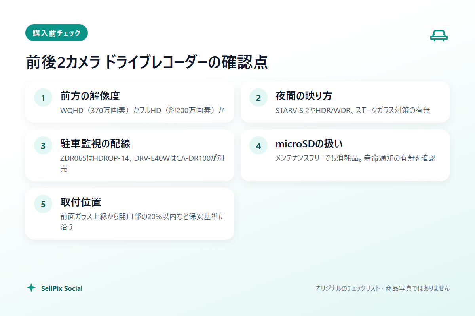Click the メンテナンスフリーでも消耗品 description text
Screen dimensions: 475x316
(355, 158)
